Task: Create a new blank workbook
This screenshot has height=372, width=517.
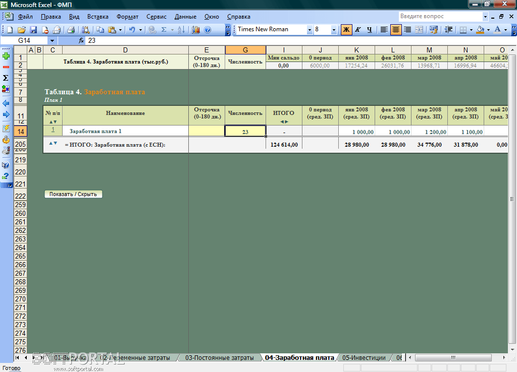Action: 10,30
